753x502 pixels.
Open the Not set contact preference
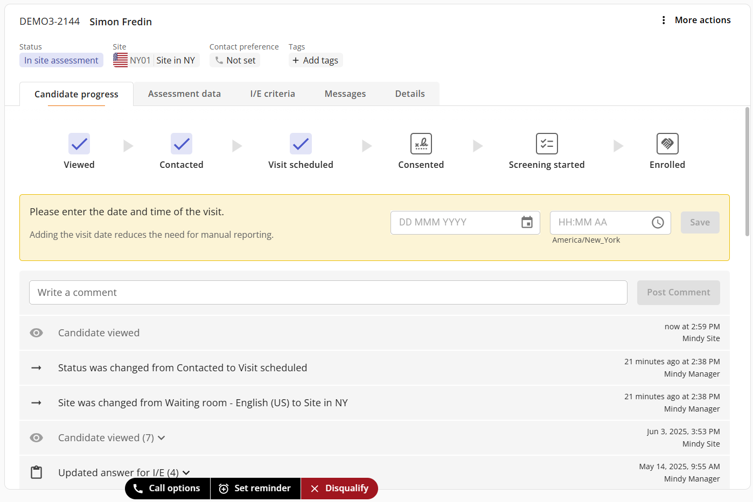pyautogui.click(x=235, y=60)
